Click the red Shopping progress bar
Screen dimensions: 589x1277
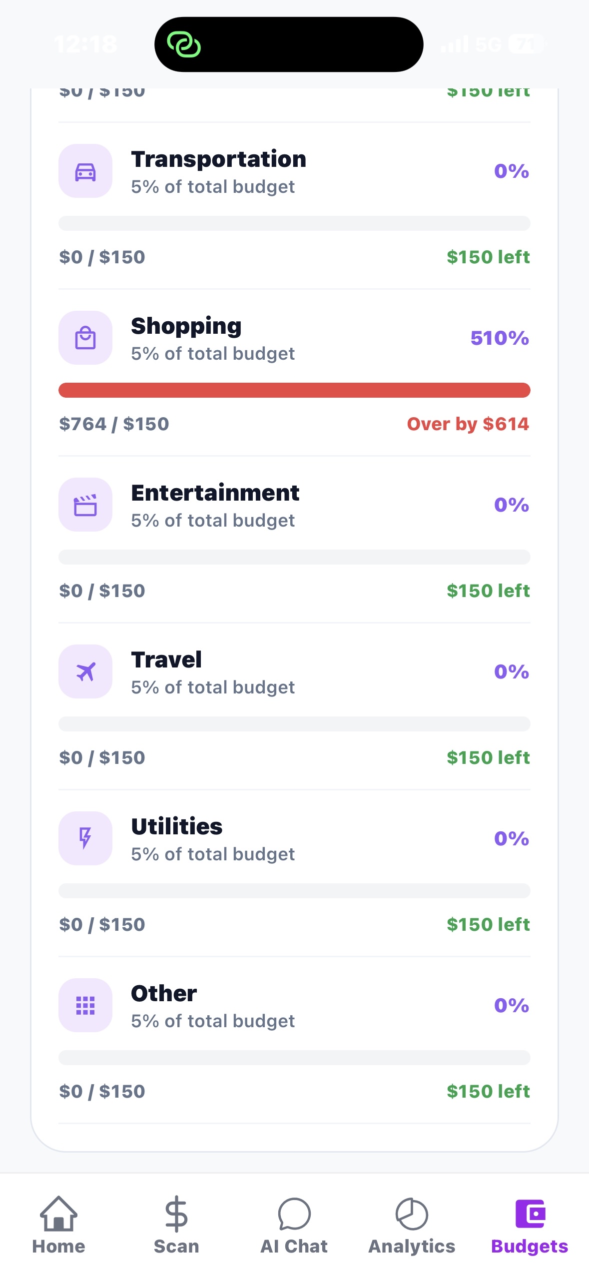(294, 390)
